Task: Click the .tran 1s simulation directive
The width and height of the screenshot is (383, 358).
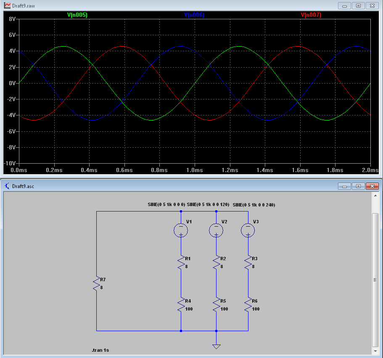Action: [x=101, y=350]
